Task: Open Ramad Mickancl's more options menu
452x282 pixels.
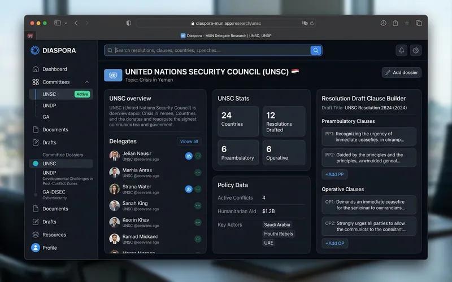Action: click(198, 239)
